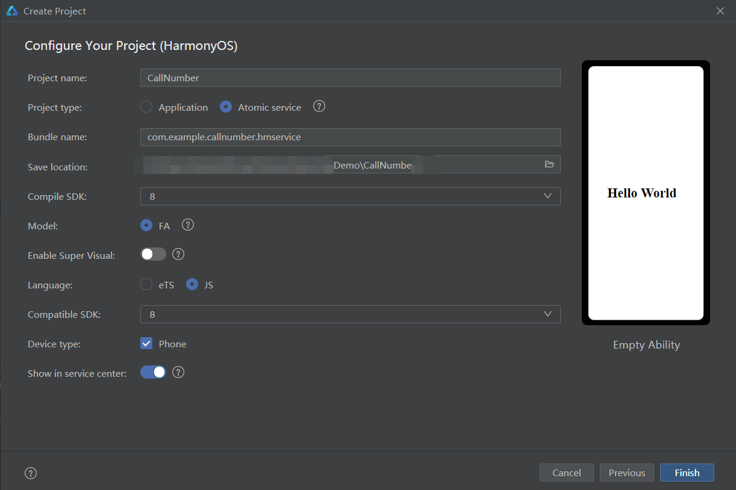Click the Compile SDK: label
Viewport: 736px width, 490px height.
(57, 196)
